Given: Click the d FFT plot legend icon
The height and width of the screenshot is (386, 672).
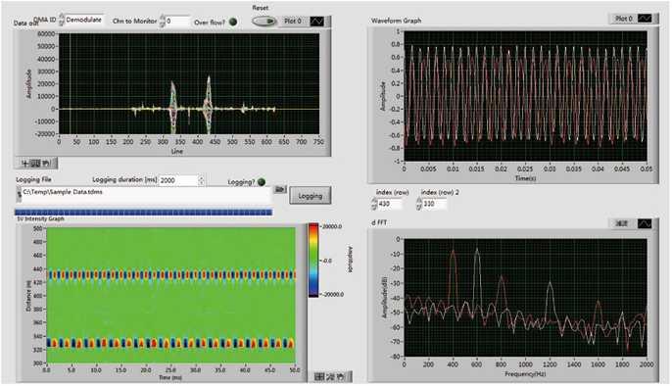Looking at the screenshot, I should pyautogui.click(x=645, y=223).
